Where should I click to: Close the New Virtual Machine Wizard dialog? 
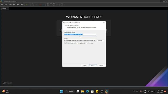click(104, 23)
